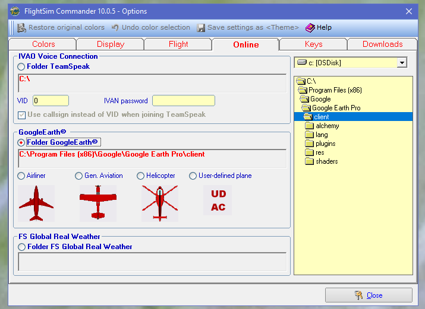Select the Airliner radio button

tap(21, 176)
